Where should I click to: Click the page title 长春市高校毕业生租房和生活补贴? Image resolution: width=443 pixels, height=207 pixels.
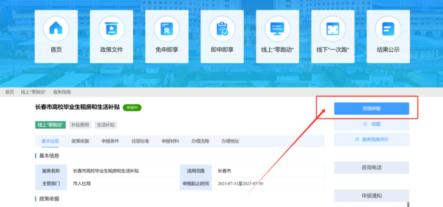tap(78, 107)
